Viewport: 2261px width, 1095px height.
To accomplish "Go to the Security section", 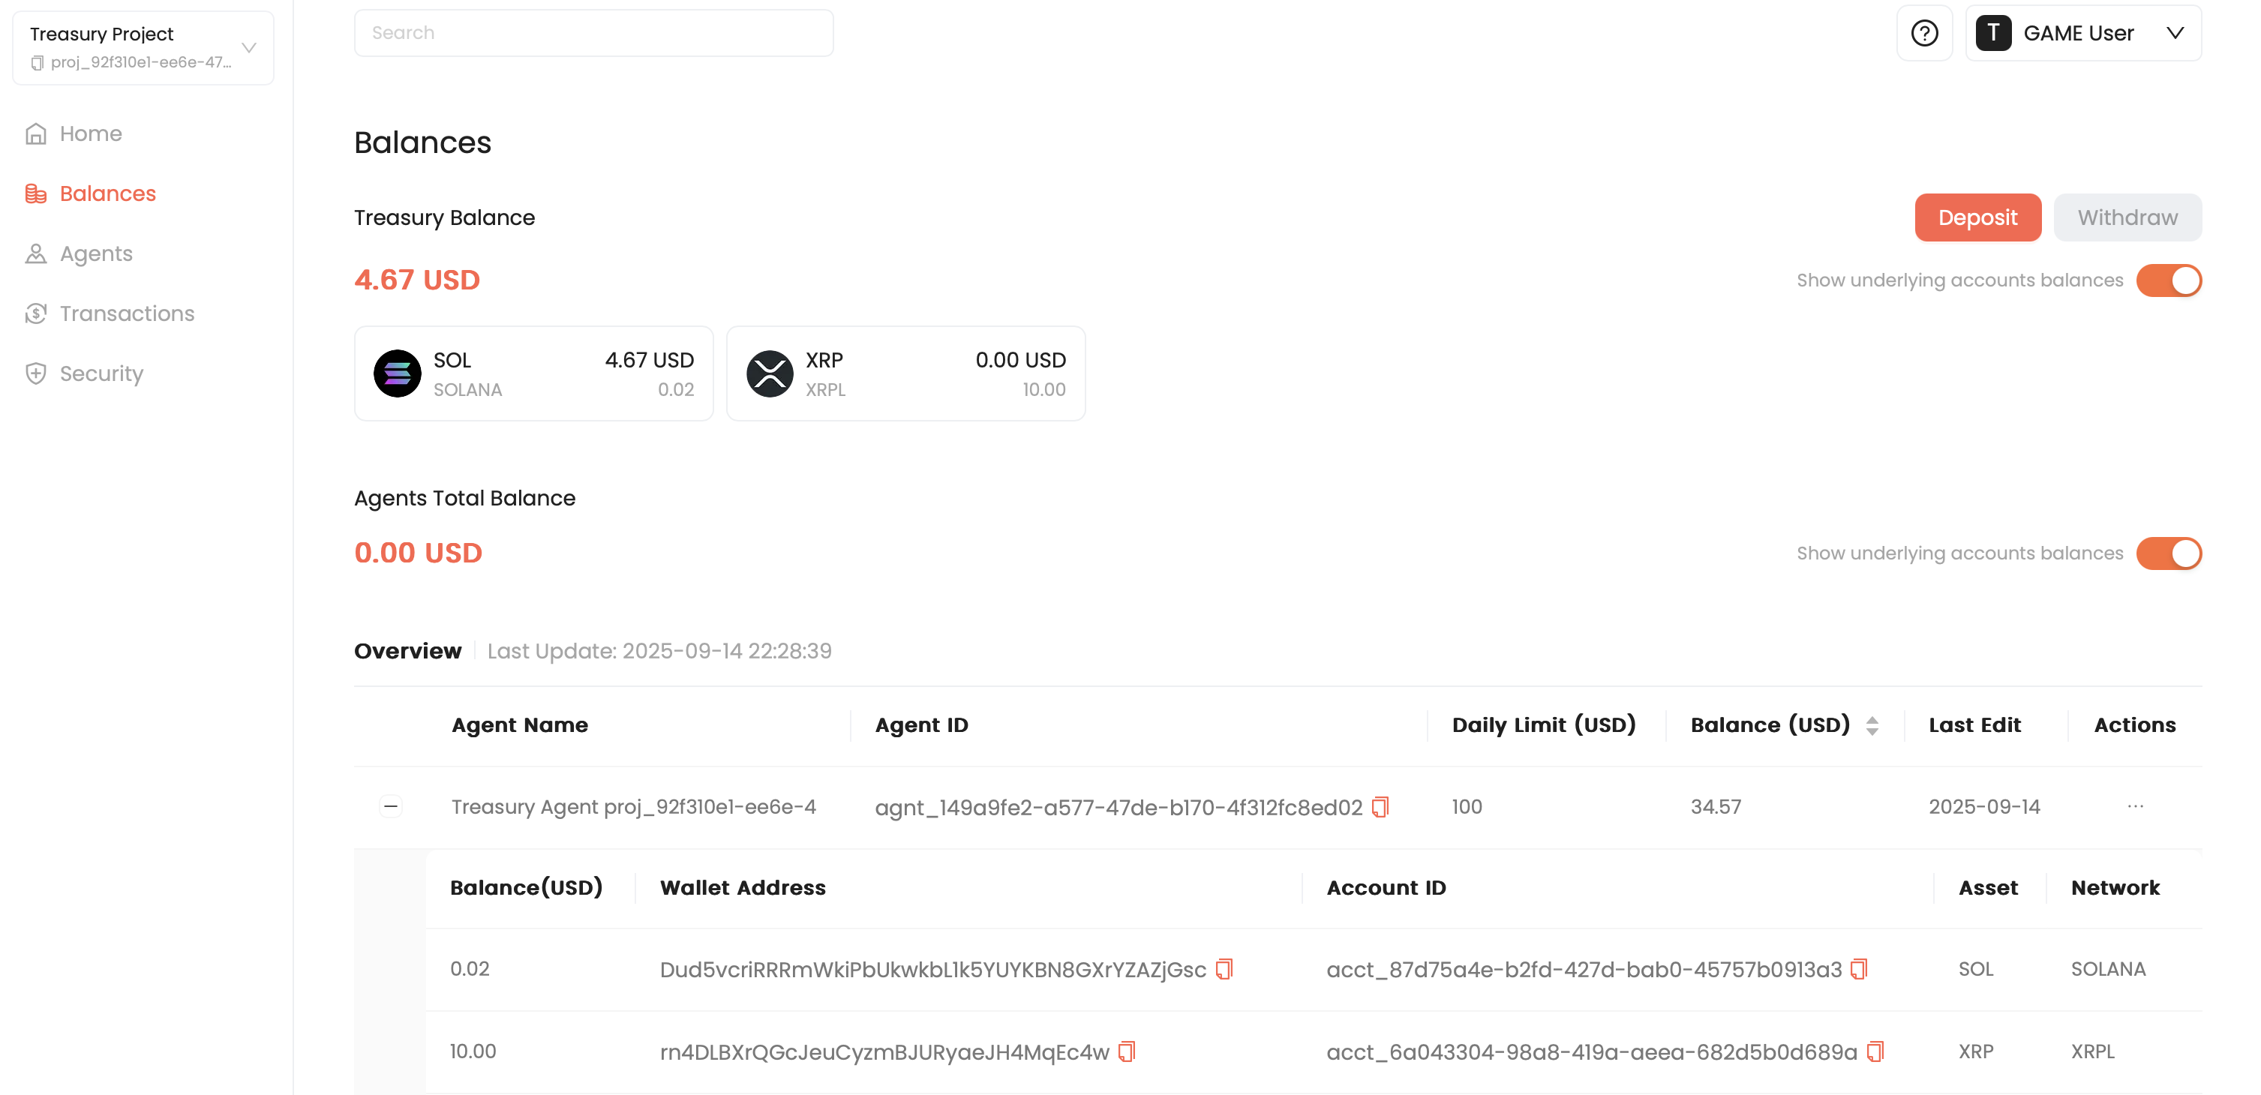I will (x=101, y=373).
